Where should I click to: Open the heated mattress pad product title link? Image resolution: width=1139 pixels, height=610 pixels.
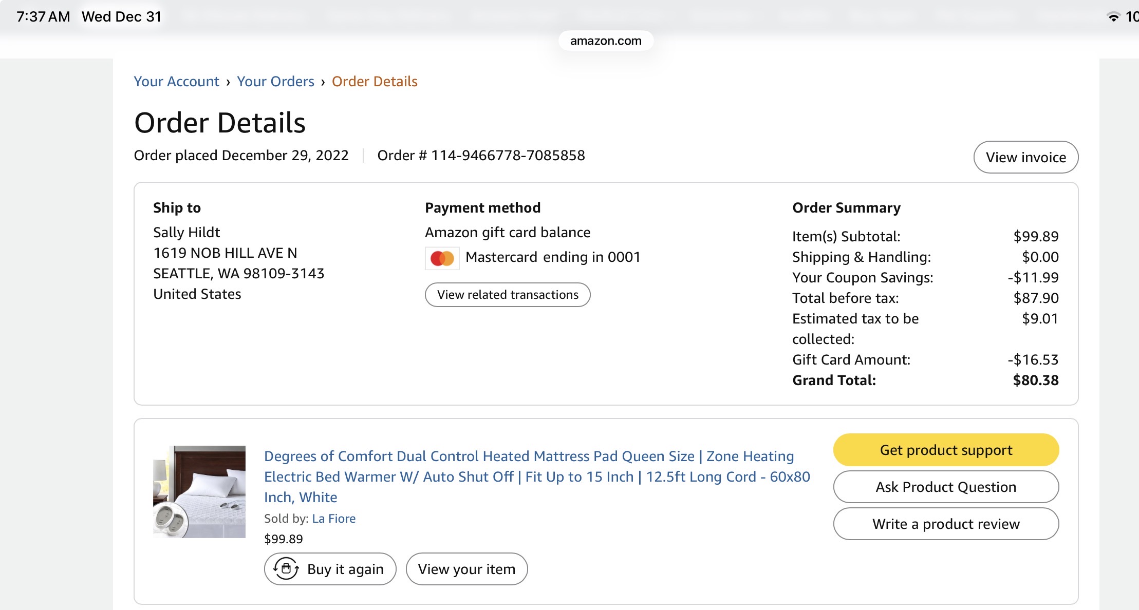537,476
